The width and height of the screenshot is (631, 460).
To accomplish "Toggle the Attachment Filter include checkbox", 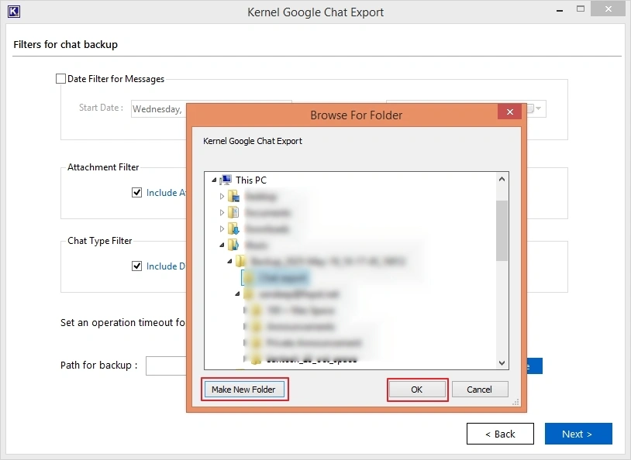I will 137,193.
